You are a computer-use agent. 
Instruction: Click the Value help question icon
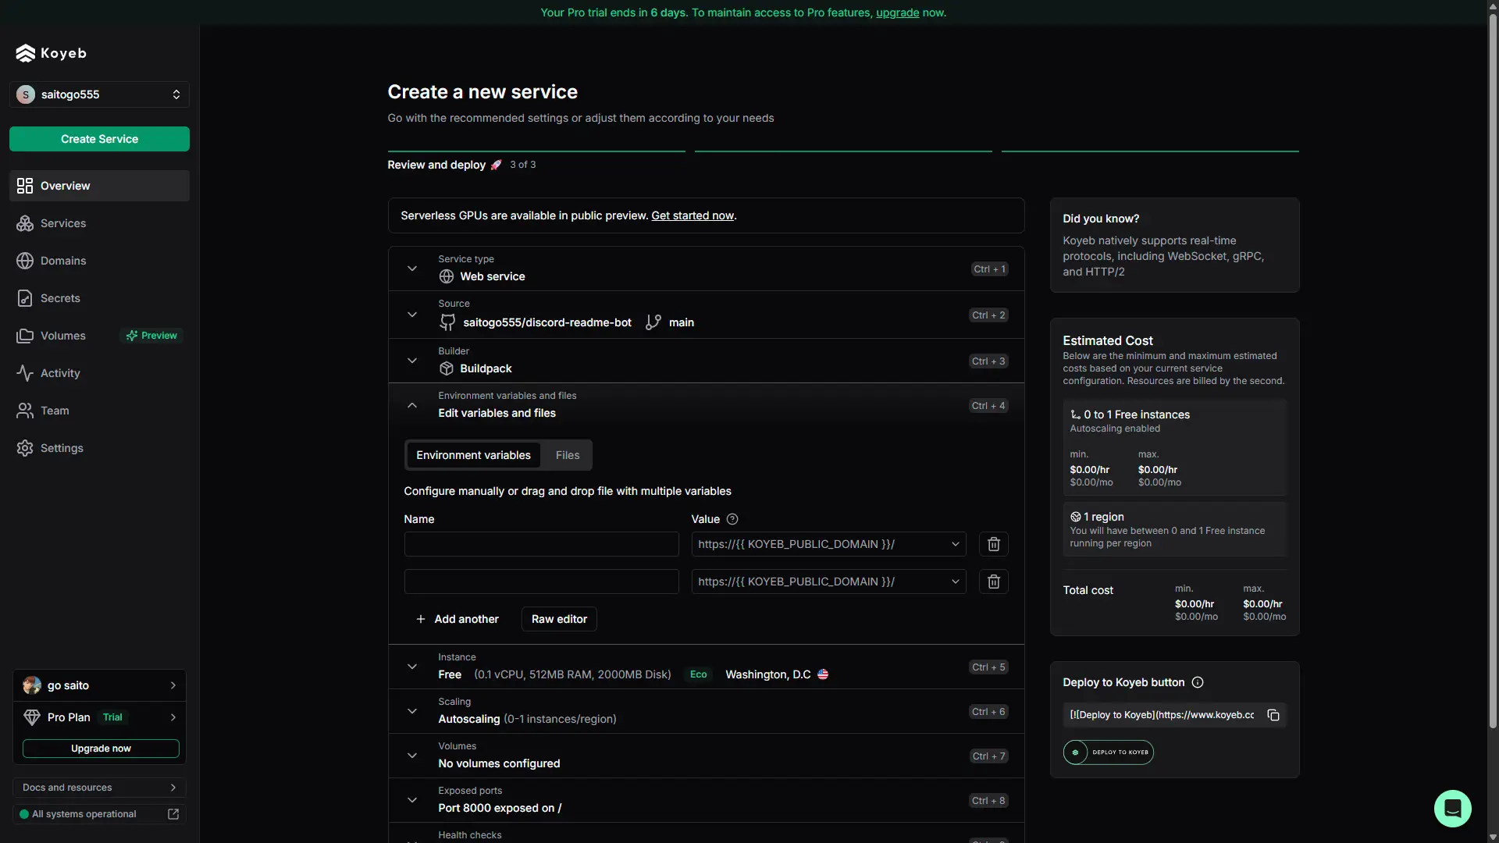point(732,519)
